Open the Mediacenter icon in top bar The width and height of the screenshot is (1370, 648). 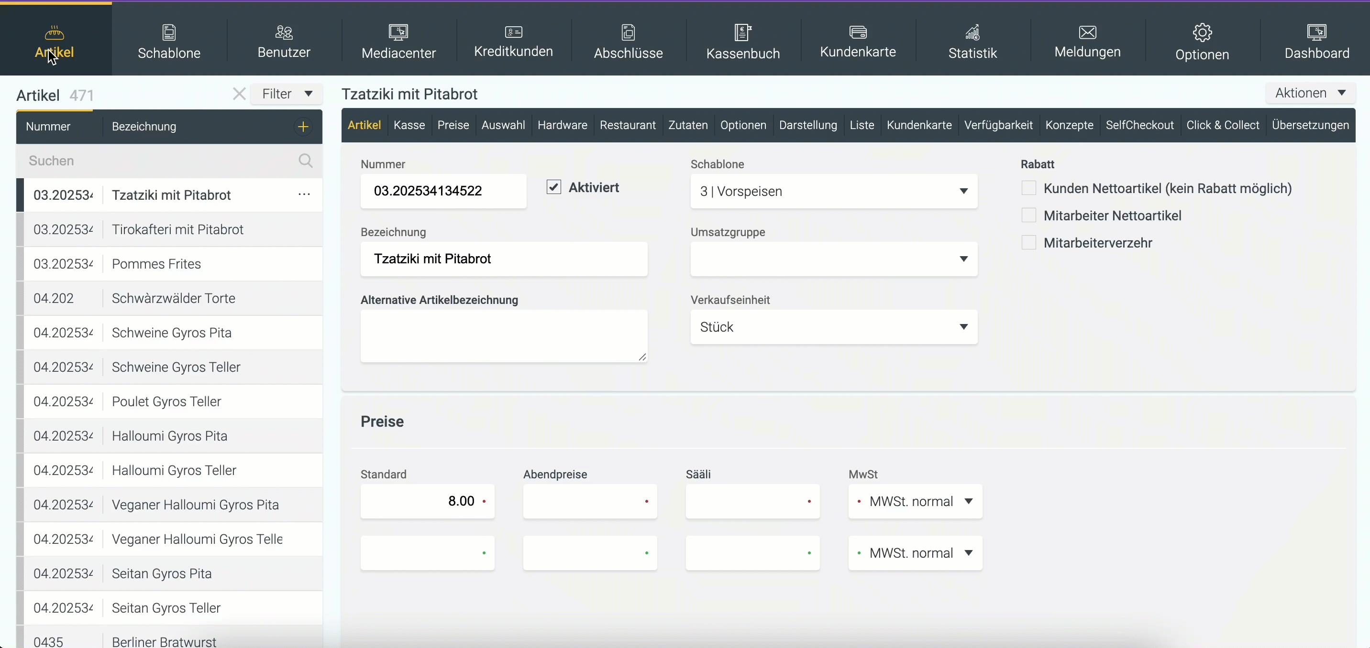coord(398,32)
